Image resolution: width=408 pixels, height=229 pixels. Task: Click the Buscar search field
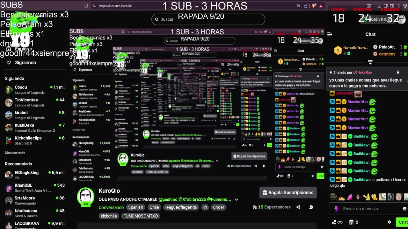pyautogui.click(x=208, y=19)
